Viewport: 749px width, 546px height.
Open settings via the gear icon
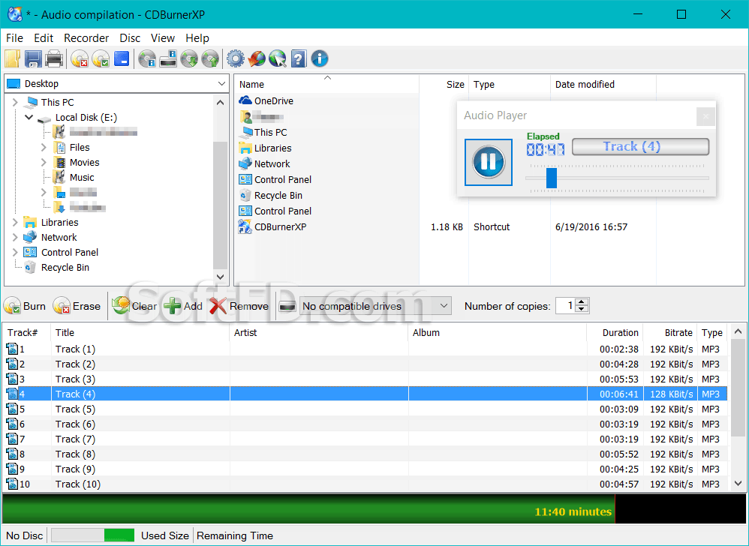[236, 58]
